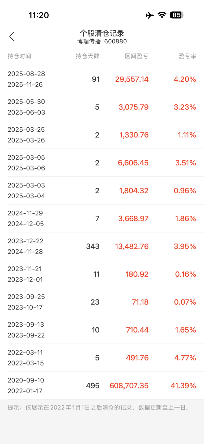Tap the 盈亏率 column header

click(187, 56)
